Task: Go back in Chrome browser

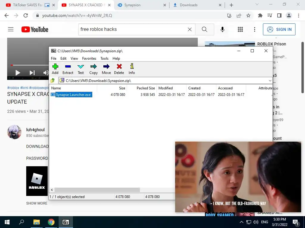Action: pyautogui.click(x=7, y=15)
